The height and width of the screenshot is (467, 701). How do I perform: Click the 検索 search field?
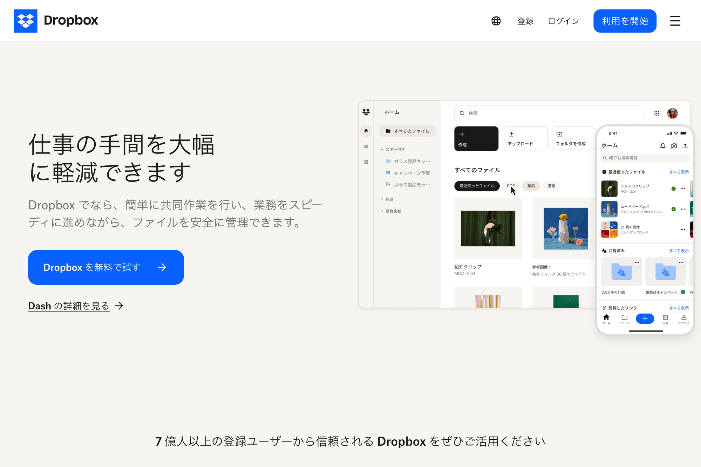point(549,113)
